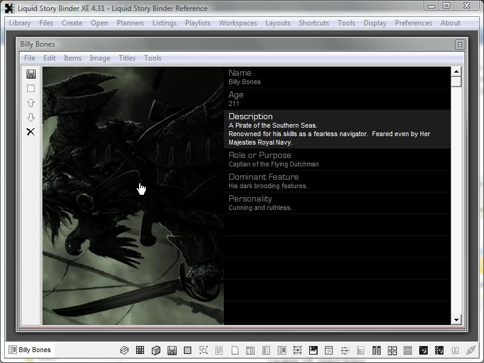484x363 pixels.
Task: Open the Workspaces menu
Action: 238,23
